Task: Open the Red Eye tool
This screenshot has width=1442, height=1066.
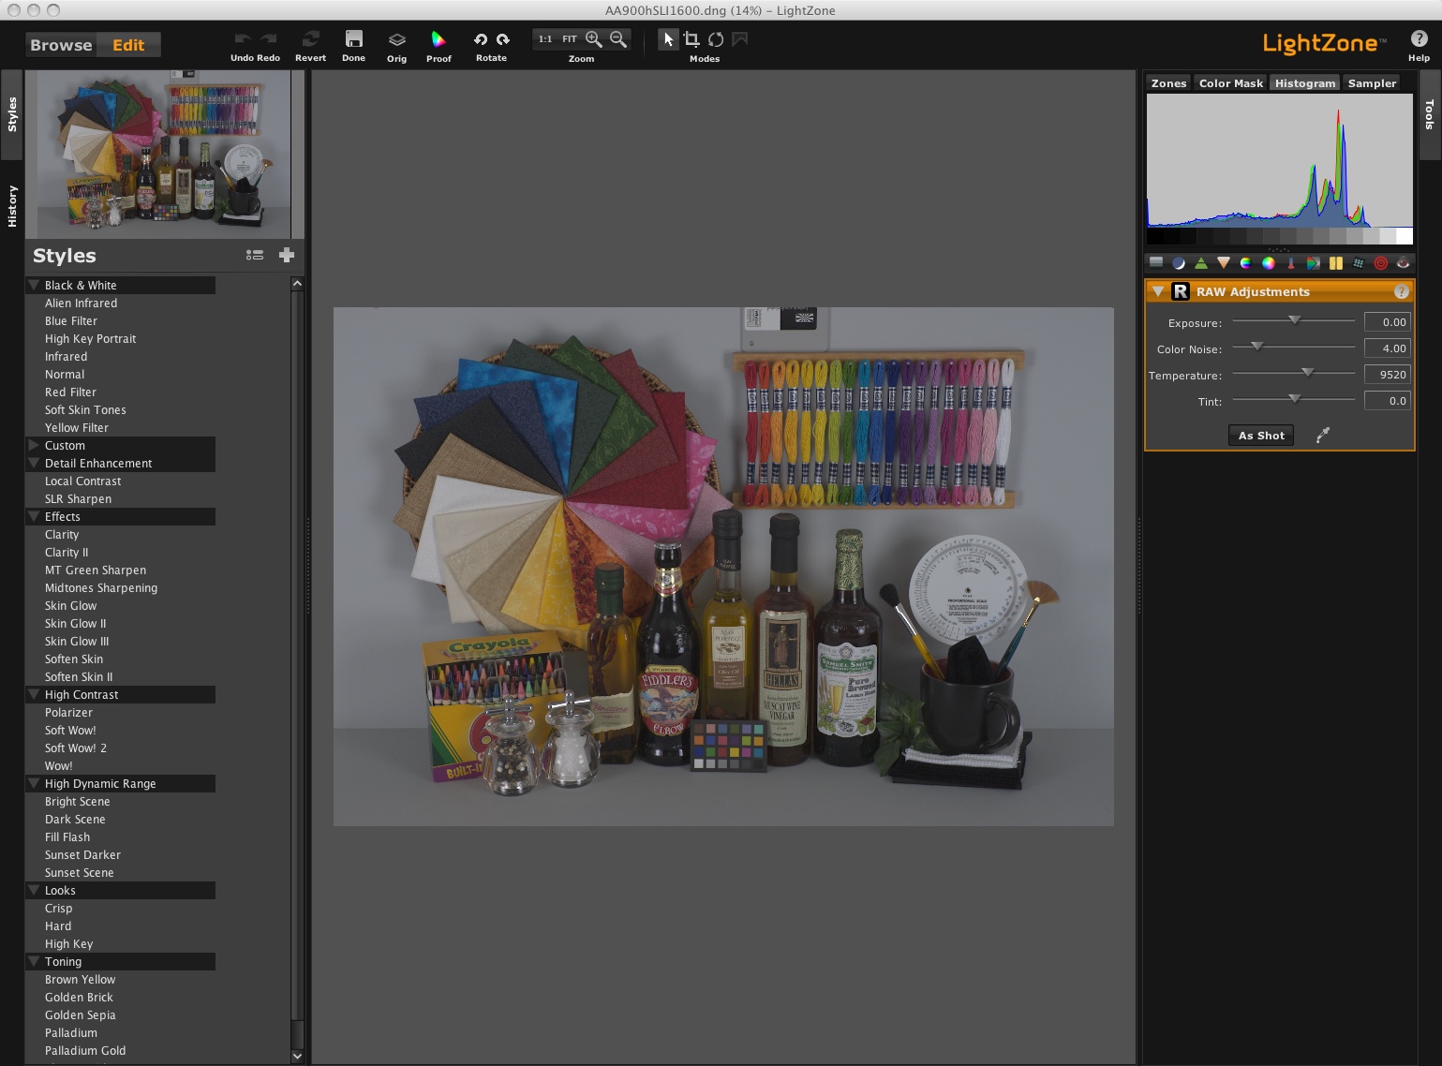Action: [x=1403, y=263]
